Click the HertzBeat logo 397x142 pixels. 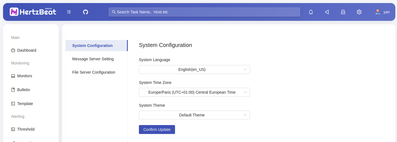click(33, 12)
